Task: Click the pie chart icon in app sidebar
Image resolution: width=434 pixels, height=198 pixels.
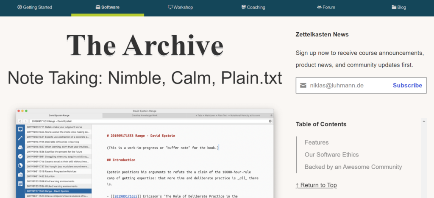Action: tap(20, 165)
